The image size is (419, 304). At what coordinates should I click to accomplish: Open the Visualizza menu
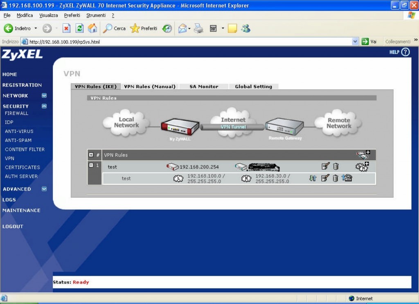tap(48, 15)
